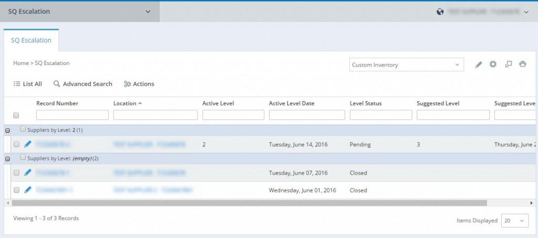
Task: Open the gear settings icon in toolbar
Action: coord(493,64)
